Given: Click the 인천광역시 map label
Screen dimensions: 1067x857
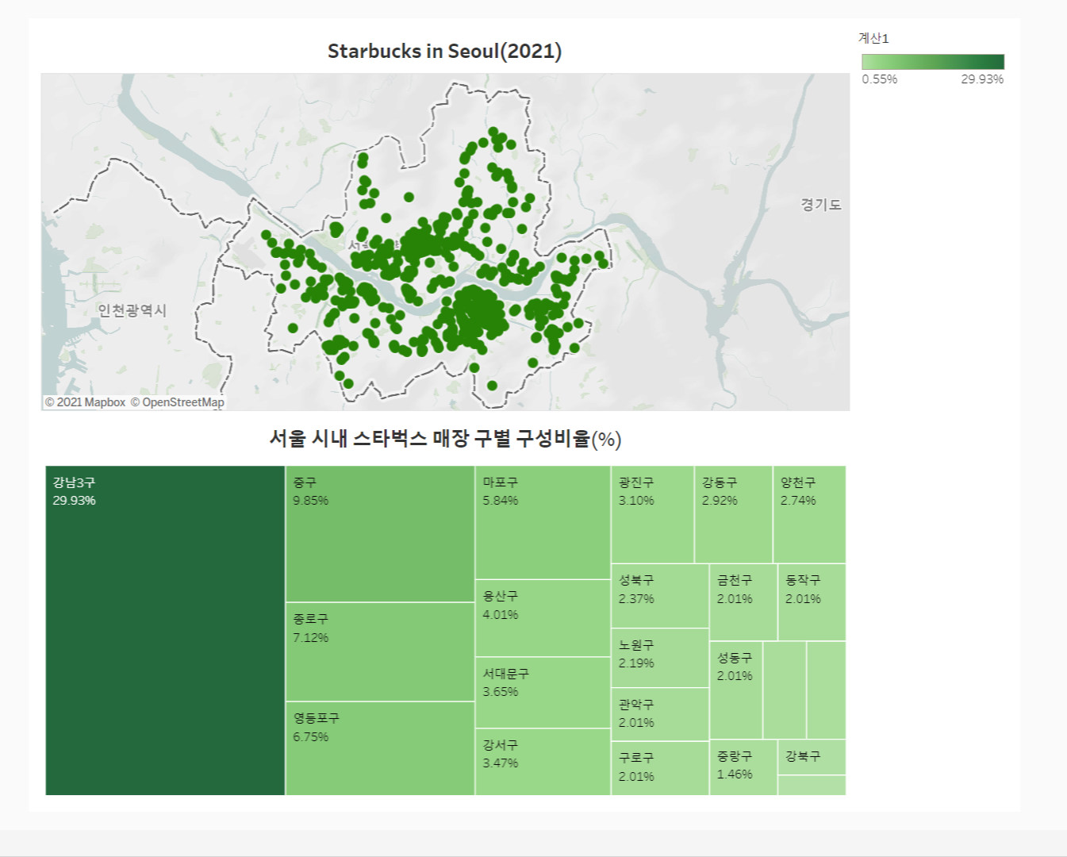Looking at the screenshot, I should click(132, 310).
